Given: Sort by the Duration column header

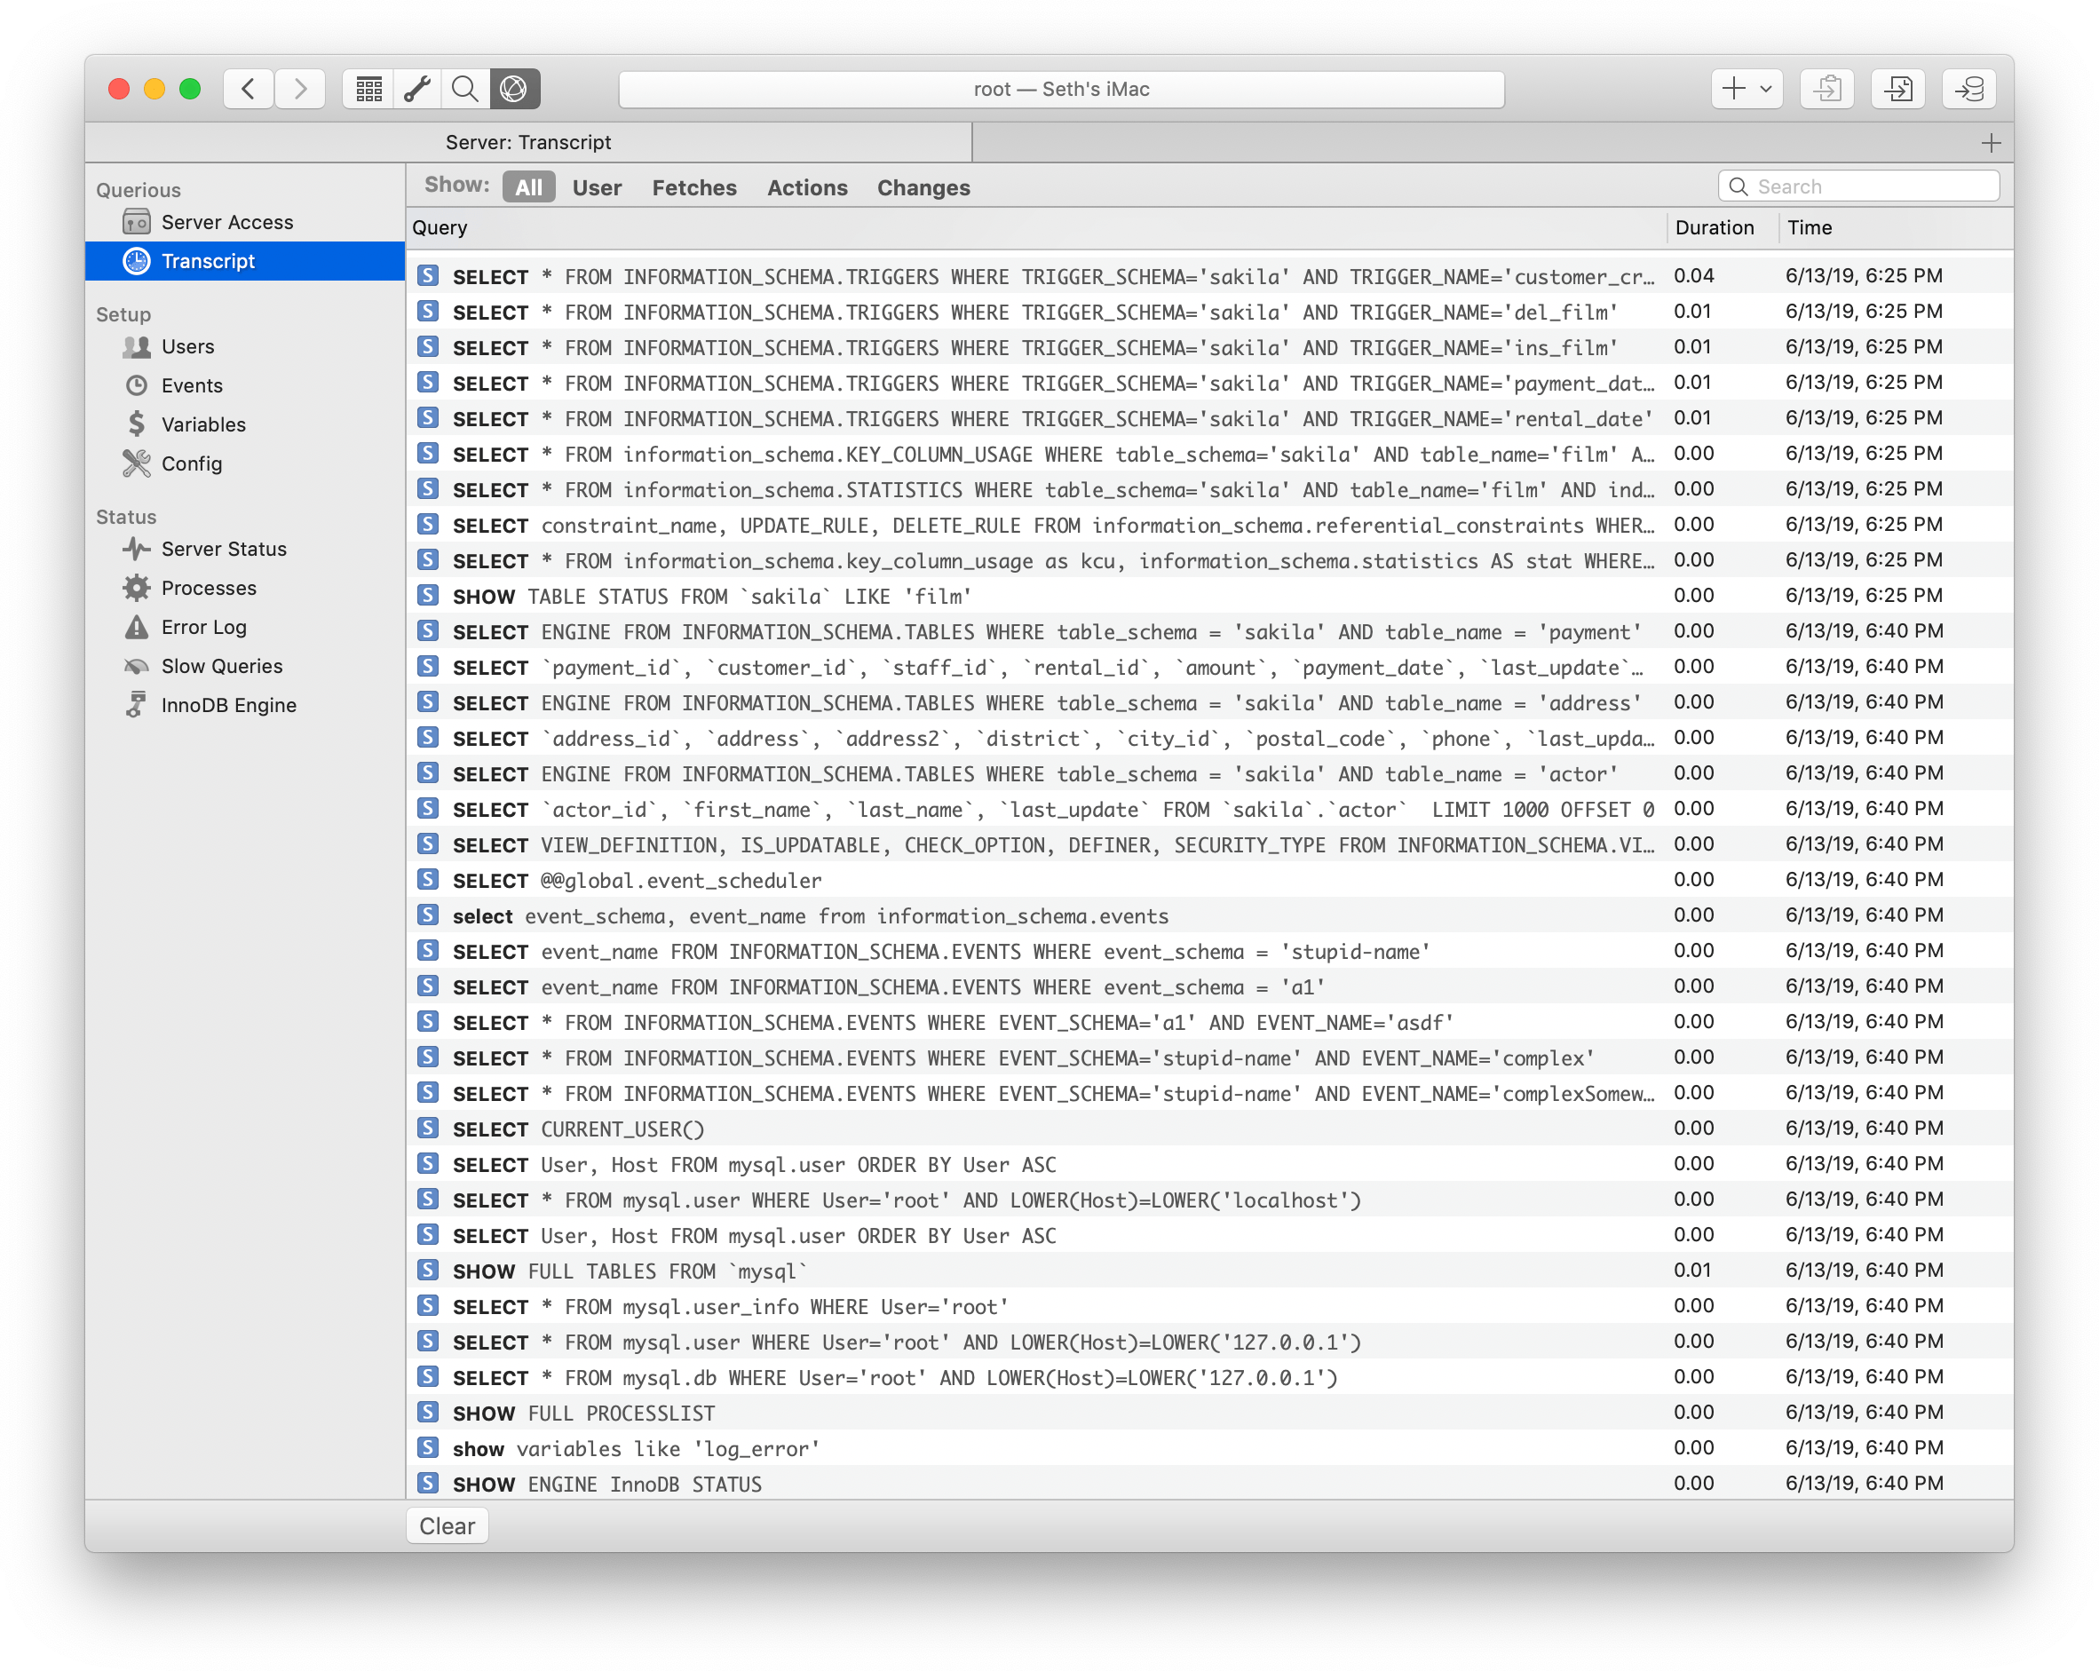Looking at the screenshot, I should pos(1723,227).
